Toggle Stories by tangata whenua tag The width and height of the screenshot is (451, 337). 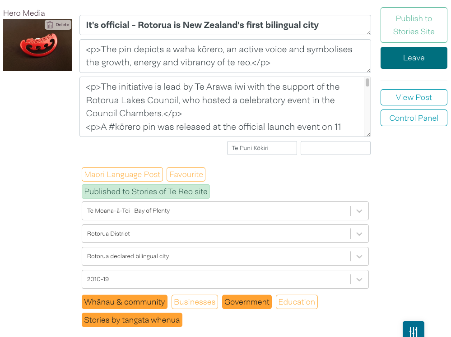tap(132, 320)
